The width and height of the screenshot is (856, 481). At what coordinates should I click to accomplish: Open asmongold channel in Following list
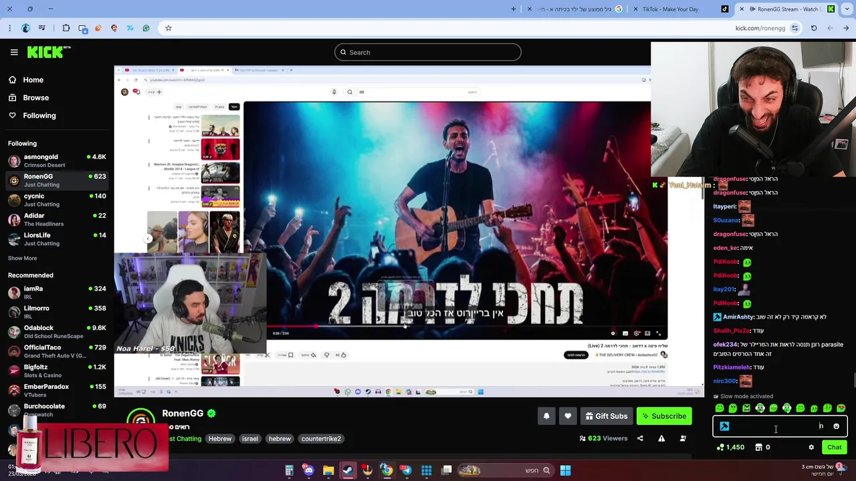pyautogui.click(x=57, y=160)
